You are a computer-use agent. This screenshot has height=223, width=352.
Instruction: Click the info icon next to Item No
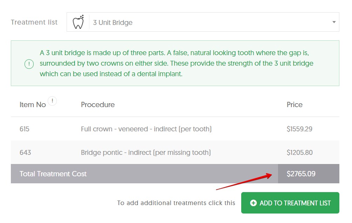click(x=52, y=101)
